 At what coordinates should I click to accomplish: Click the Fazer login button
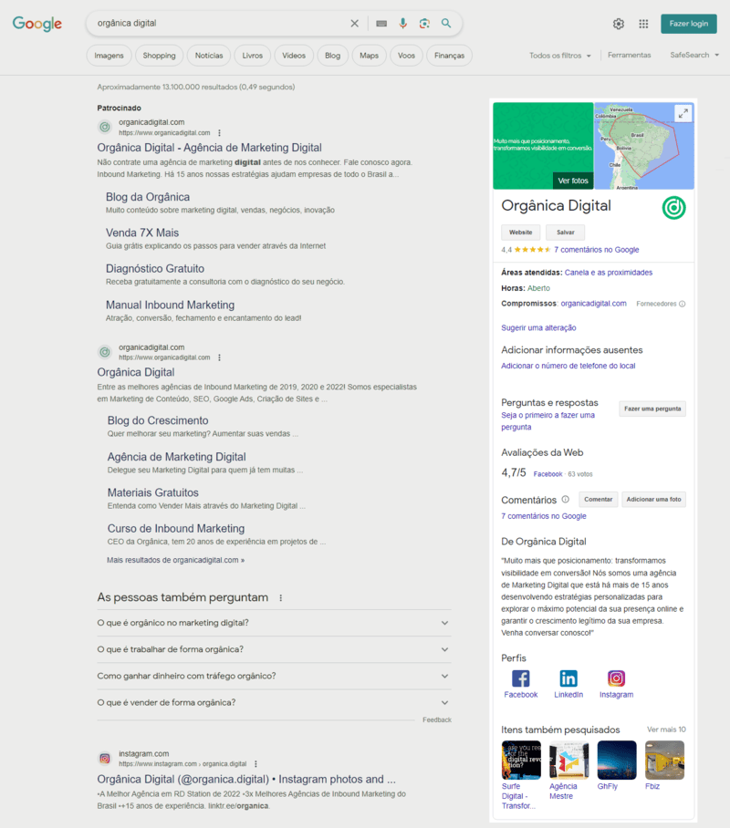click(689, 24)
